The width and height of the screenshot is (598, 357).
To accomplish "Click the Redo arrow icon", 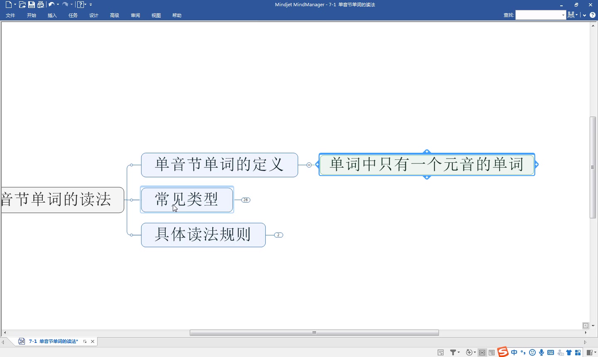I will tap(65, 5).
